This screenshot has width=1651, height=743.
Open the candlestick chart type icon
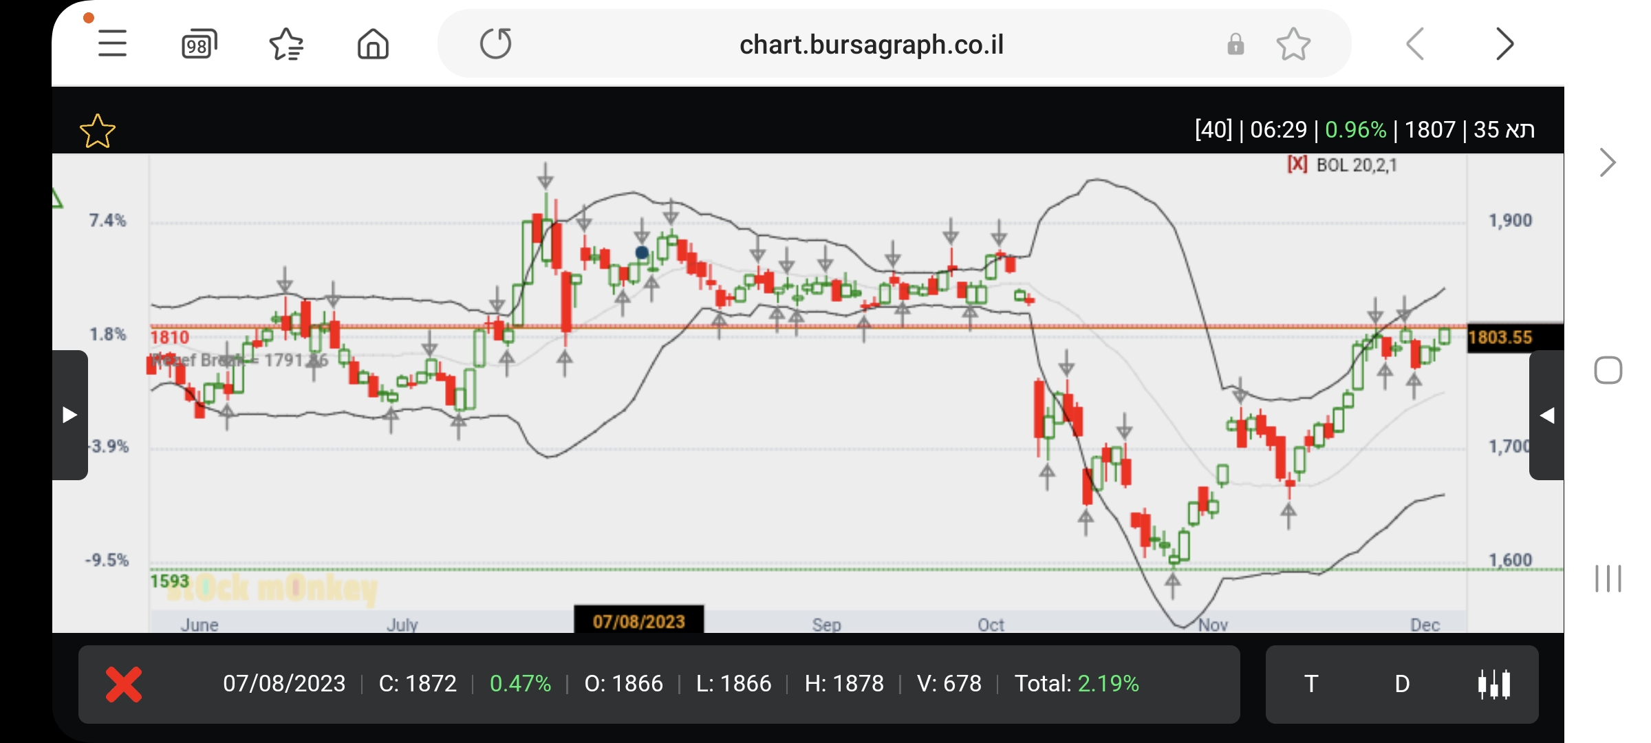click(1493, 684)
